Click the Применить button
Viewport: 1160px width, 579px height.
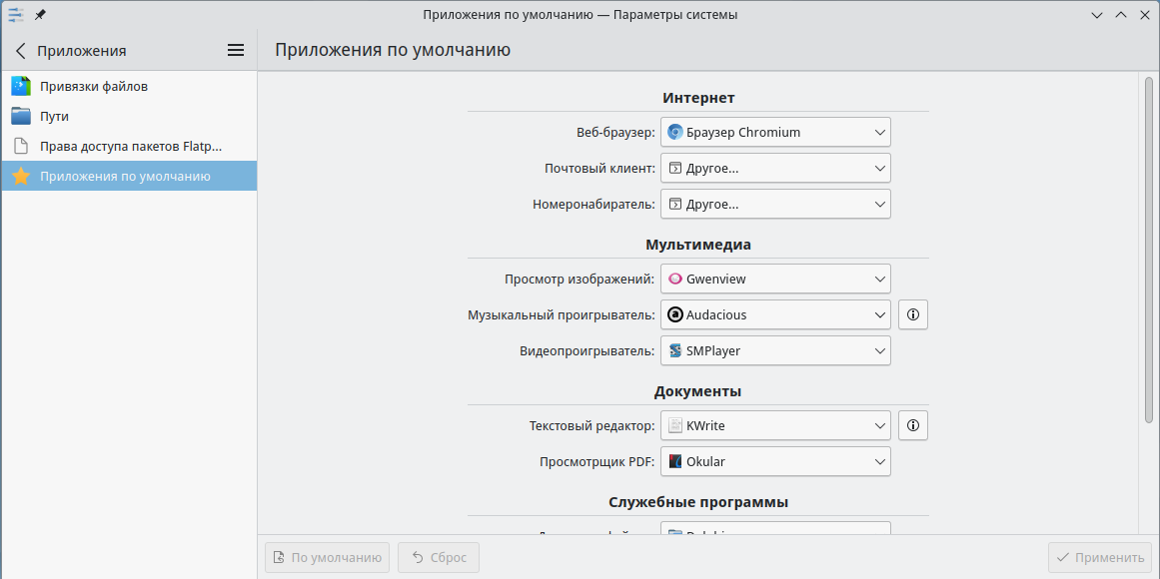click(x=1099, y=558)
